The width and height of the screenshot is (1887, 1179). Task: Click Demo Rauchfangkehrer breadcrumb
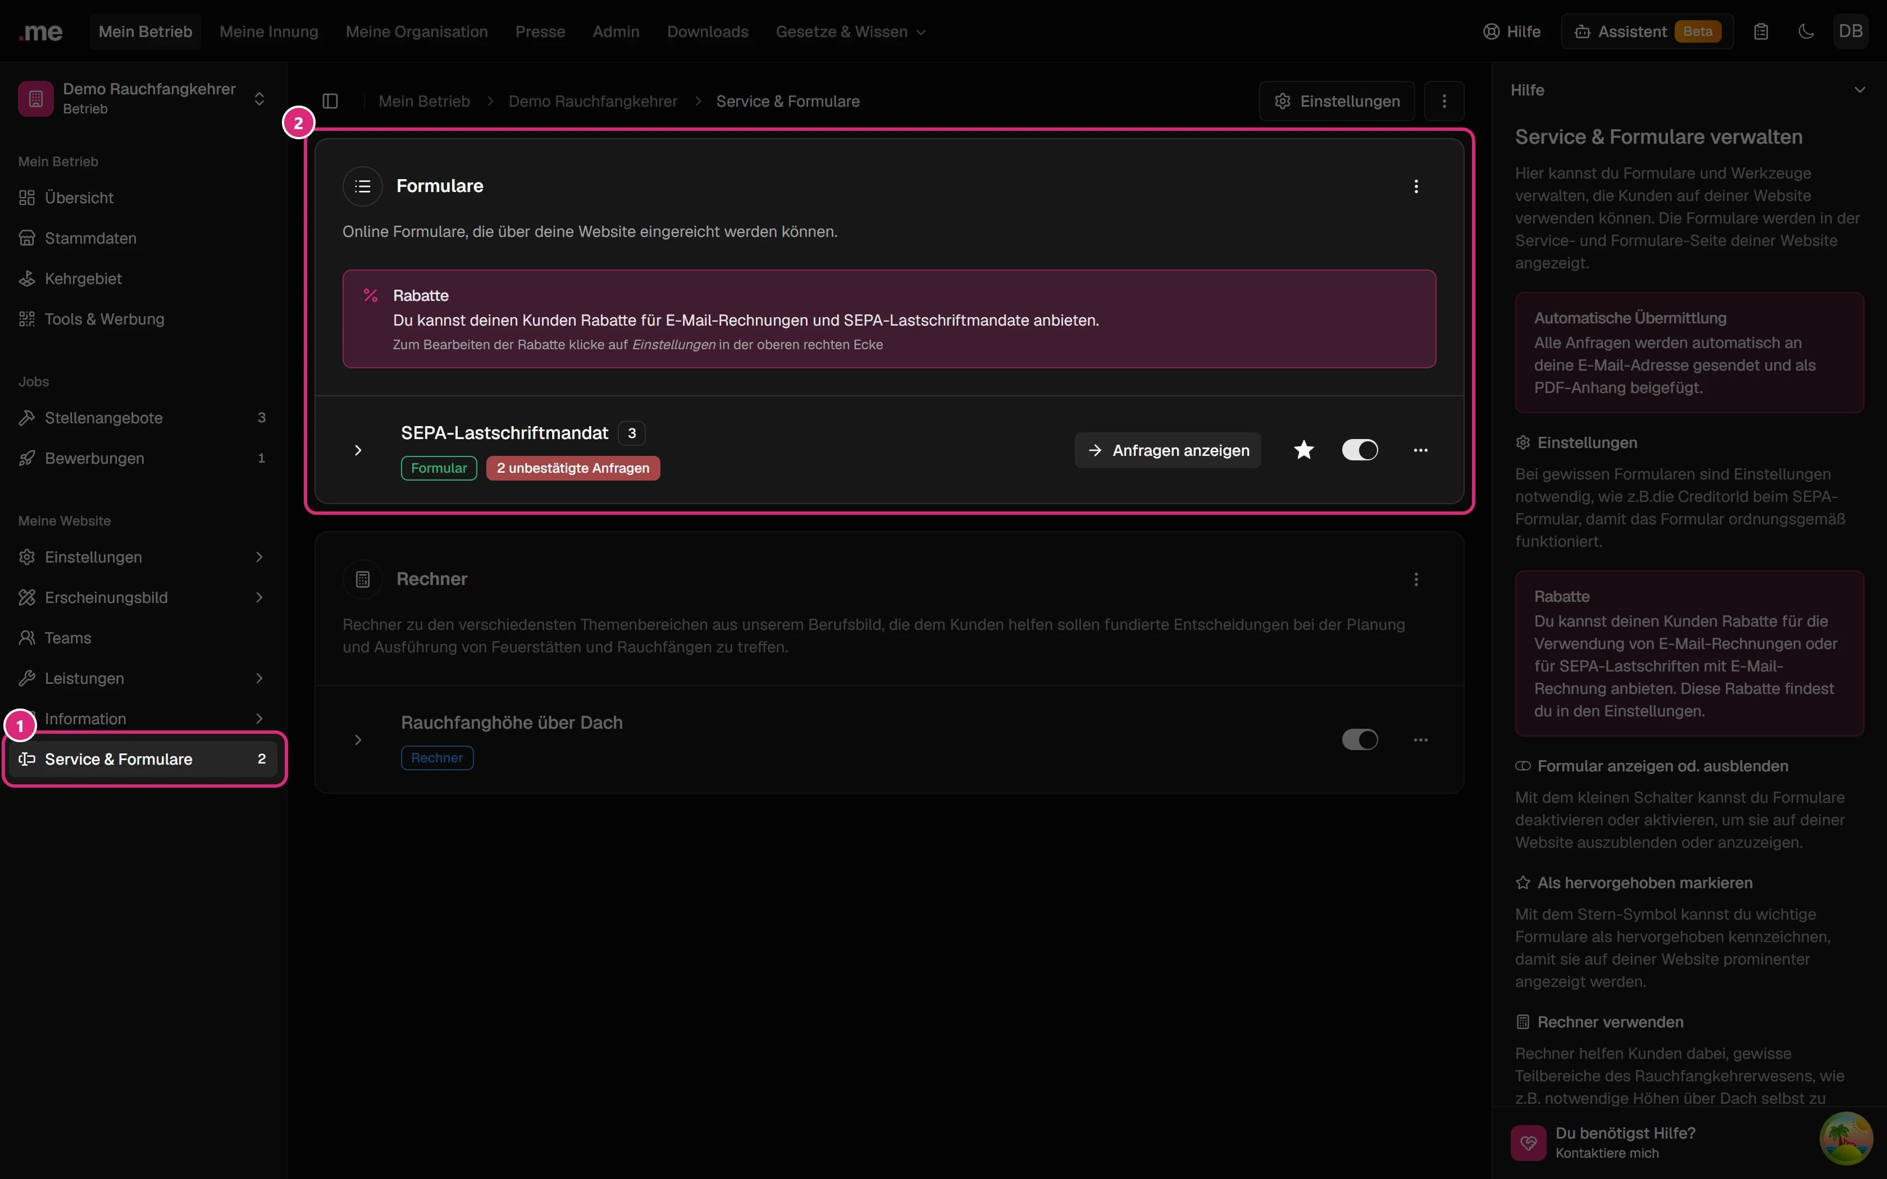pyautogui.click(x=592, y=102)
